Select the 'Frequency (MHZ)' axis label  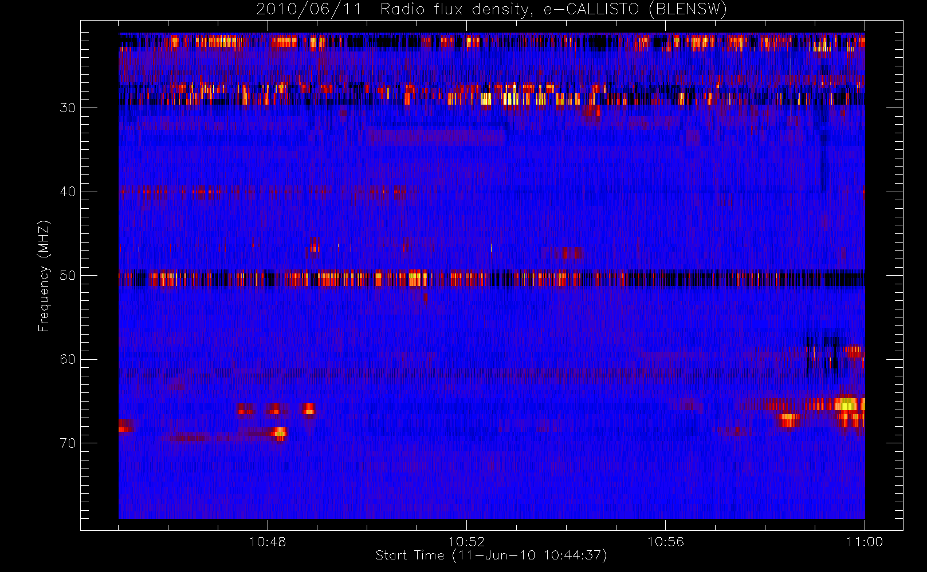[x=44, y=276]
